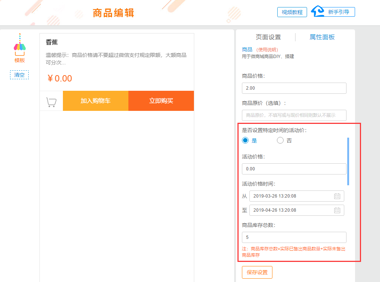This screenshot has width=380, height=282.
Task: Focus the 商品原价 optional price field
Action: [x=294, y=115]
